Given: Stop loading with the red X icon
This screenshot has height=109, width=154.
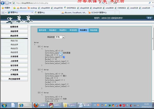Looking at the screenshot, I should pyautogui.click(x=107, y=3).
